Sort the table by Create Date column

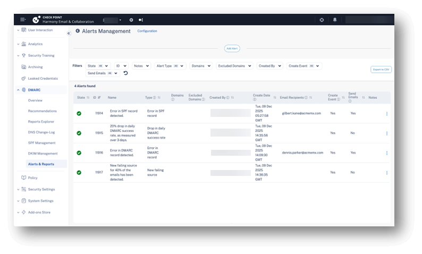coord(274,96)
